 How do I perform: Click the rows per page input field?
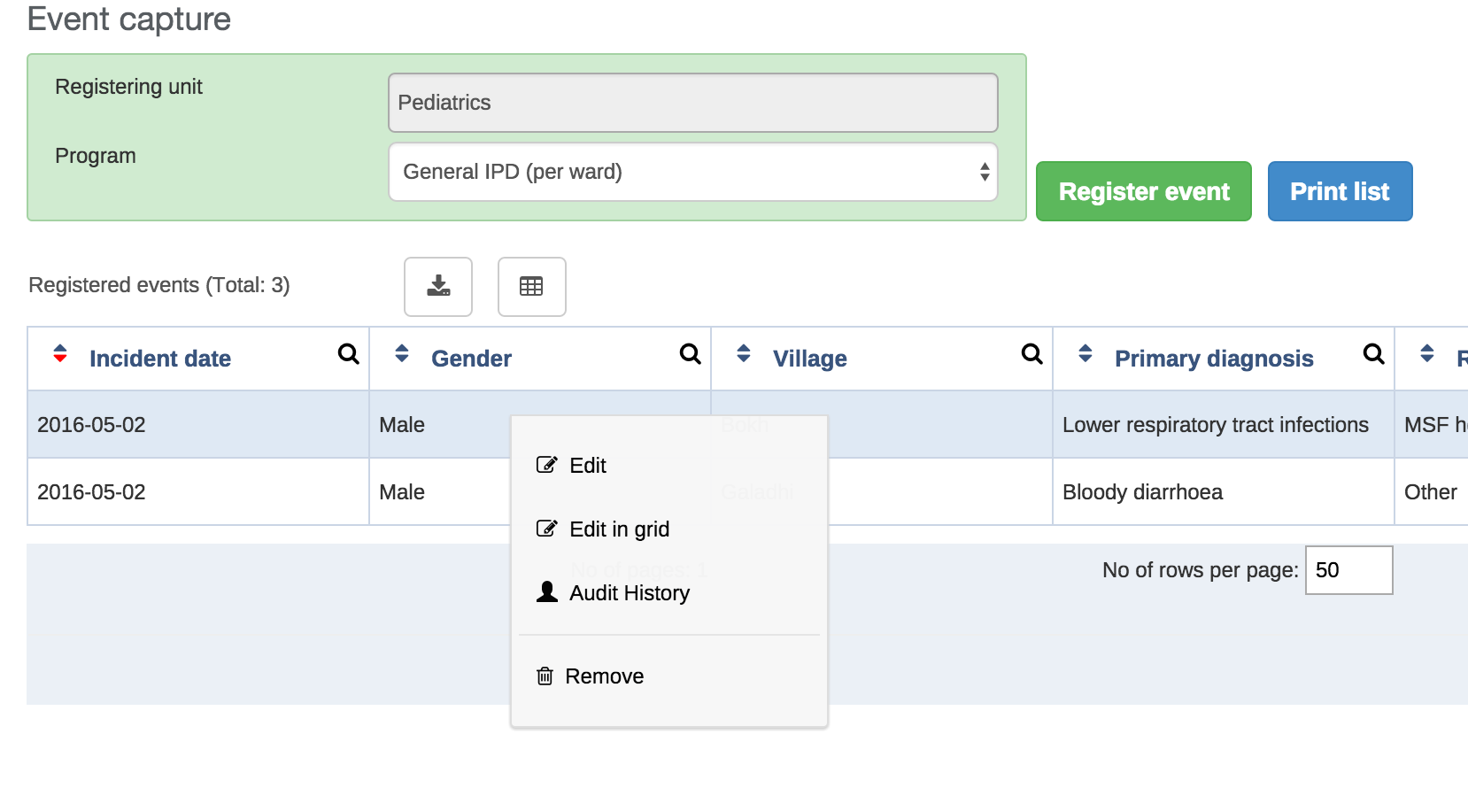[x=1348, y=570]
